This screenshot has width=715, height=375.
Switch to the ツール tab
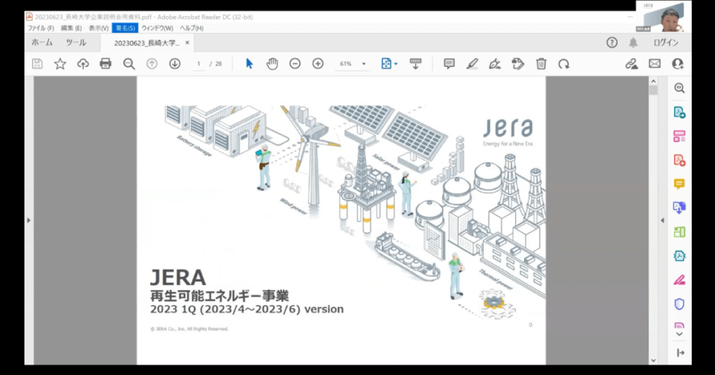click(75, 43)
